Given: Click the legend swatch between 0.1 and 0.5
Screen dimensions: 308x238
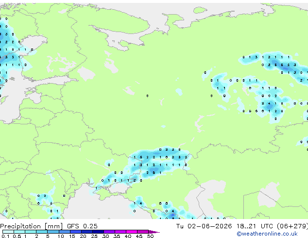Looking at the screenshot, I should click(8, 232).
